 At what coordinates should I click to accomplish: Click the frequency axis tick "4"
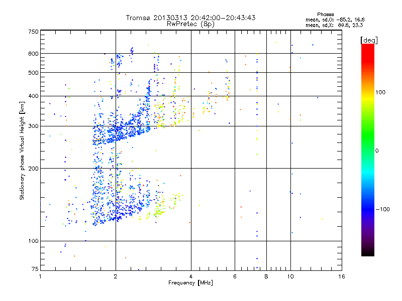point(191,276)
